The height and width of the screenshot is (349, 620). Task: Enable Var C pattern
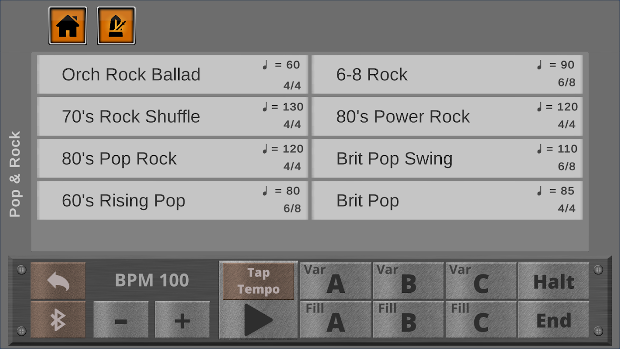pyautogui.click(x=480, y=281)
